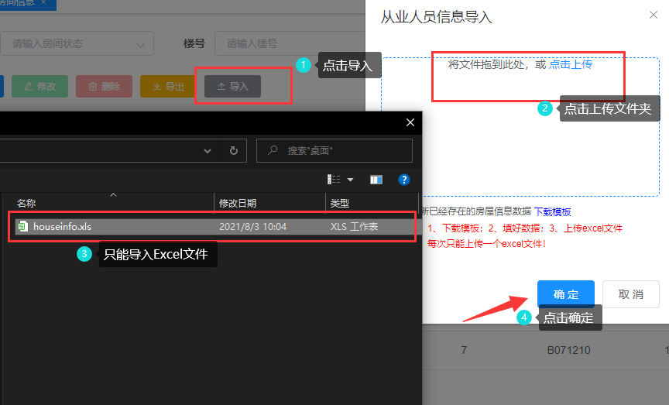Click the XLS 工作表 type cell

pos(354,227)
